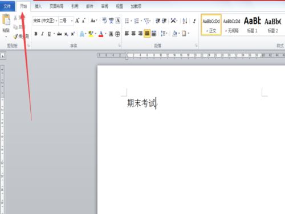Click the multilevel list icon

[146, 21]
